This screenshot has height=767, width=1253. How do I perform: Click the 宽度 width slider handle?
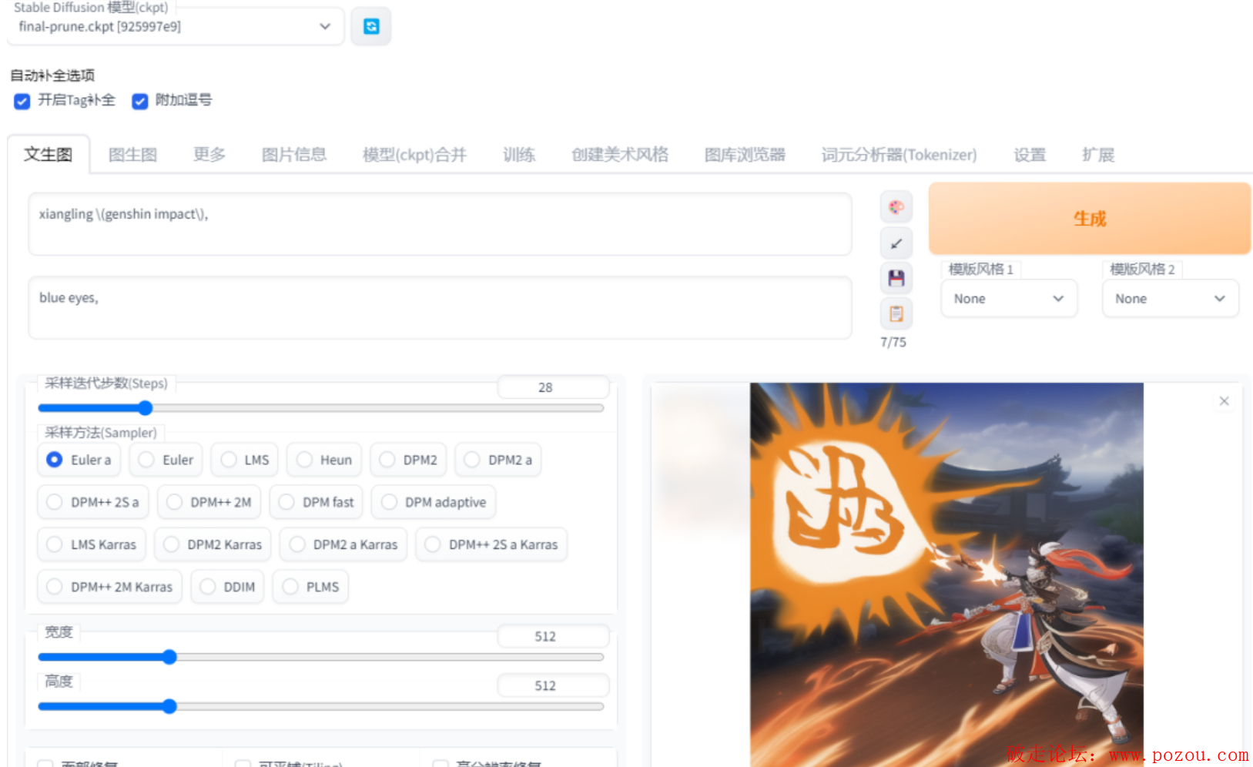click(169, 657)
